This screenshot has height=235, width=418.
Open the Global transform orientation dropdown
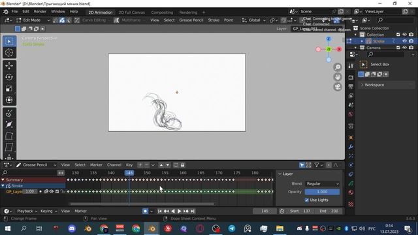pyautogui.click(x=254, y=20)
